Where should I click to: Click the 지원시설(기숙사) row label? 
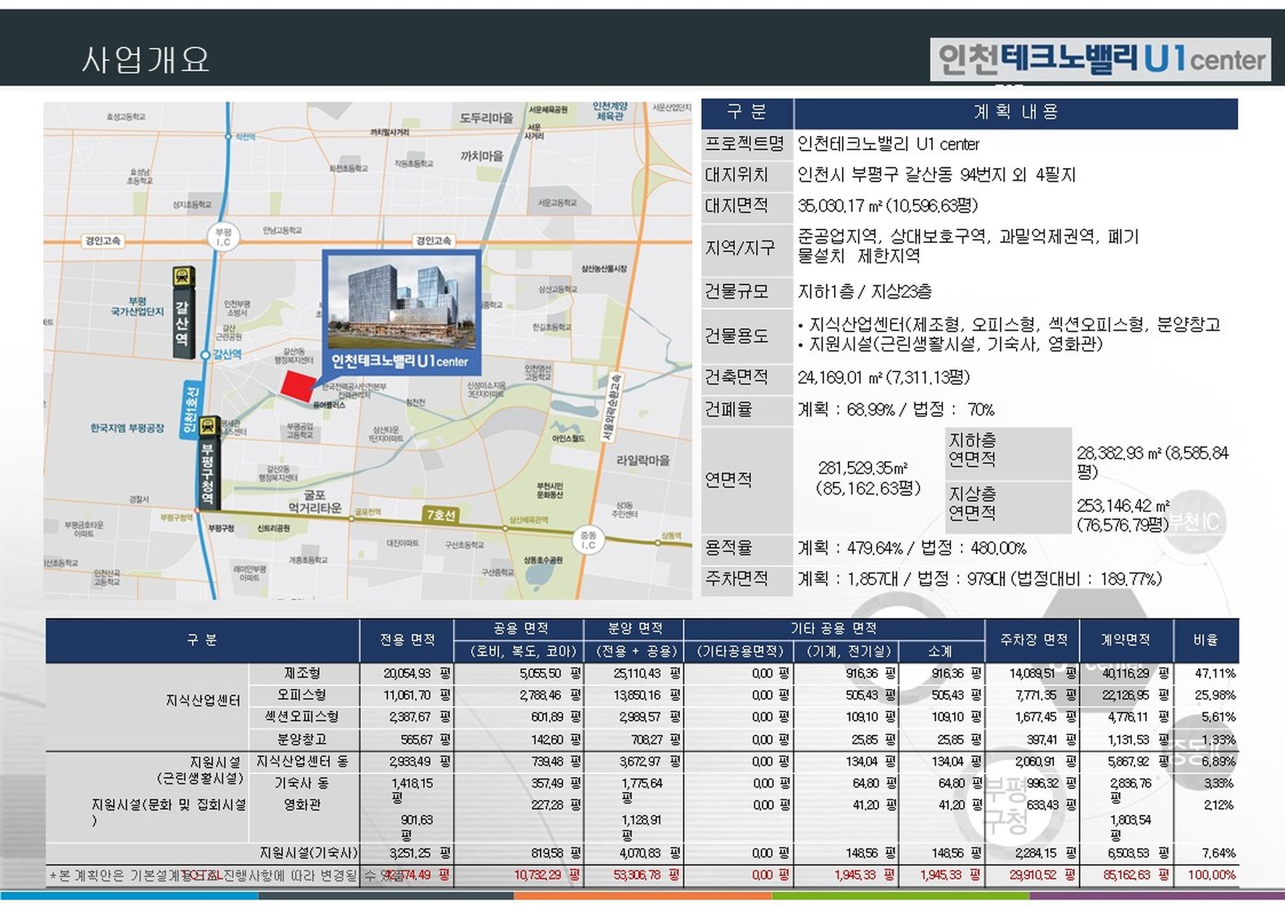pos(309,853)
